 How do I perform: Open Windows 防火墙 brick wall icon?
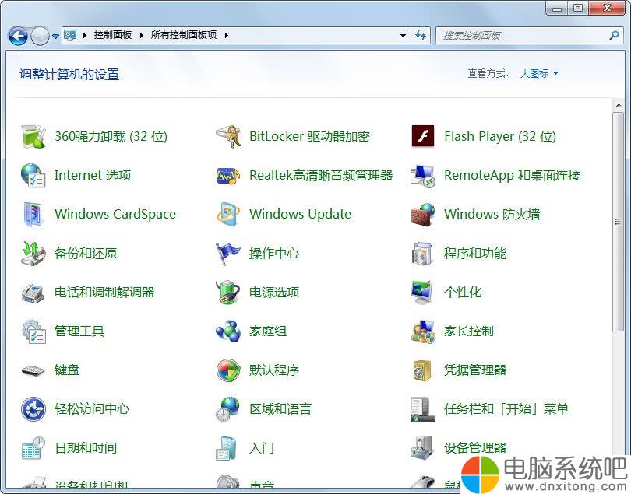click(x=423, y=214)
